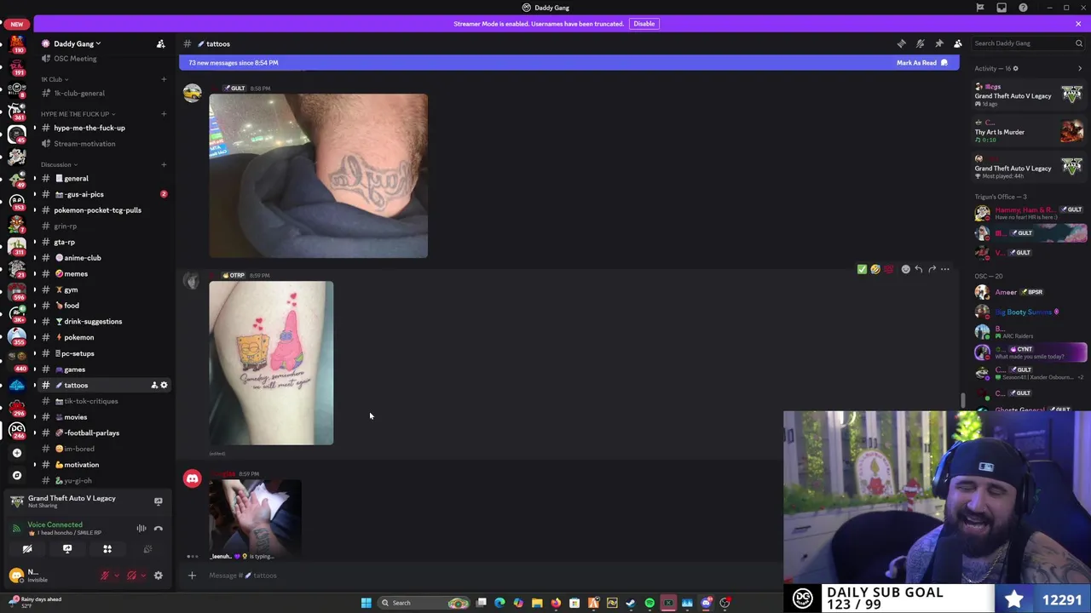Open Thy Art Is Murder activity card
This screenshot has width=1091, height=613.
(1030, 132)
